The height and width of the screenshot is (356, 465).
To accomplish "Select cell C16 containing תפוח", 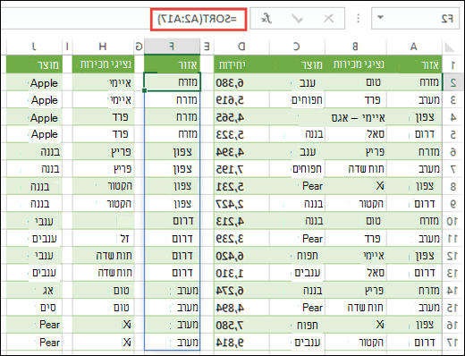I will point(296,325).
